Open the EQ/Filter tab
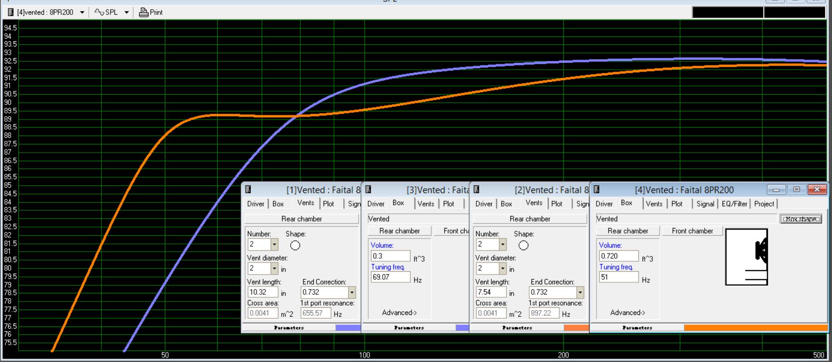 (734, 204)
